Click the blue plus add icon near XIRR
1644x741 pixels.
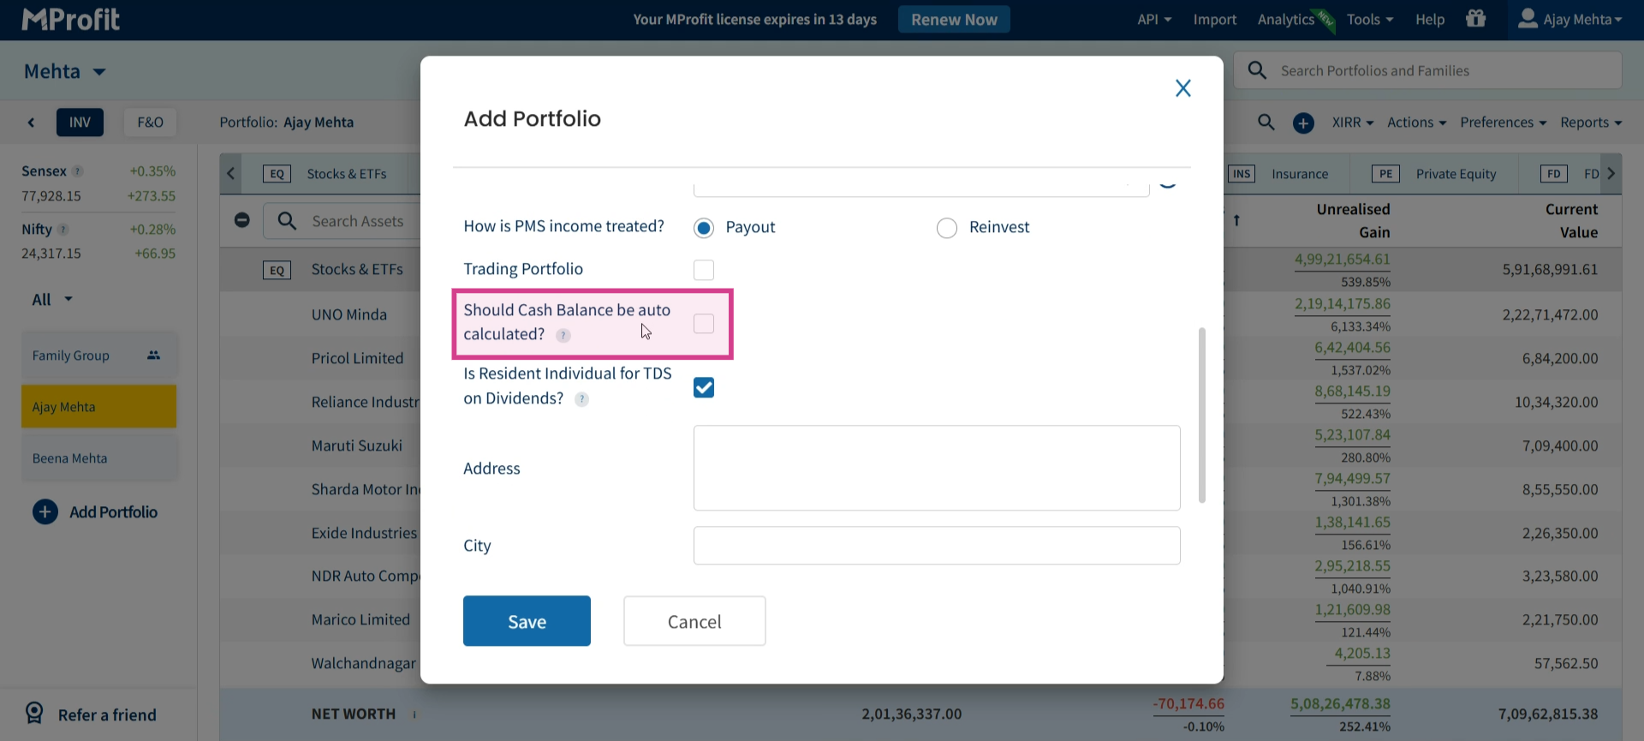[x=1303, y=123]
